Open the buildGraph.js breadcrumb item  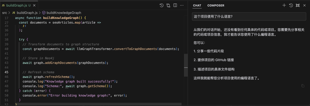pos(25,13)
